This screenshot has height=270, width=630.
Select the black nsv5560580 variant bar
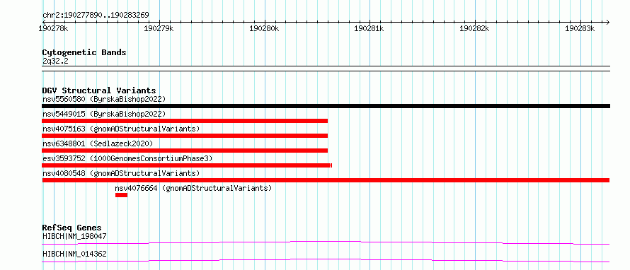click(x=326, y=106)
